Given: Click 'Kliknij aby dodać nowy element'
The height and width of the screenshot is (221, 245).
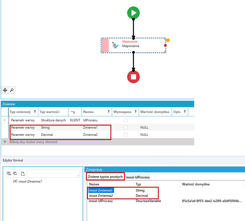Looking at the screenshot, I should pos(34,142).
